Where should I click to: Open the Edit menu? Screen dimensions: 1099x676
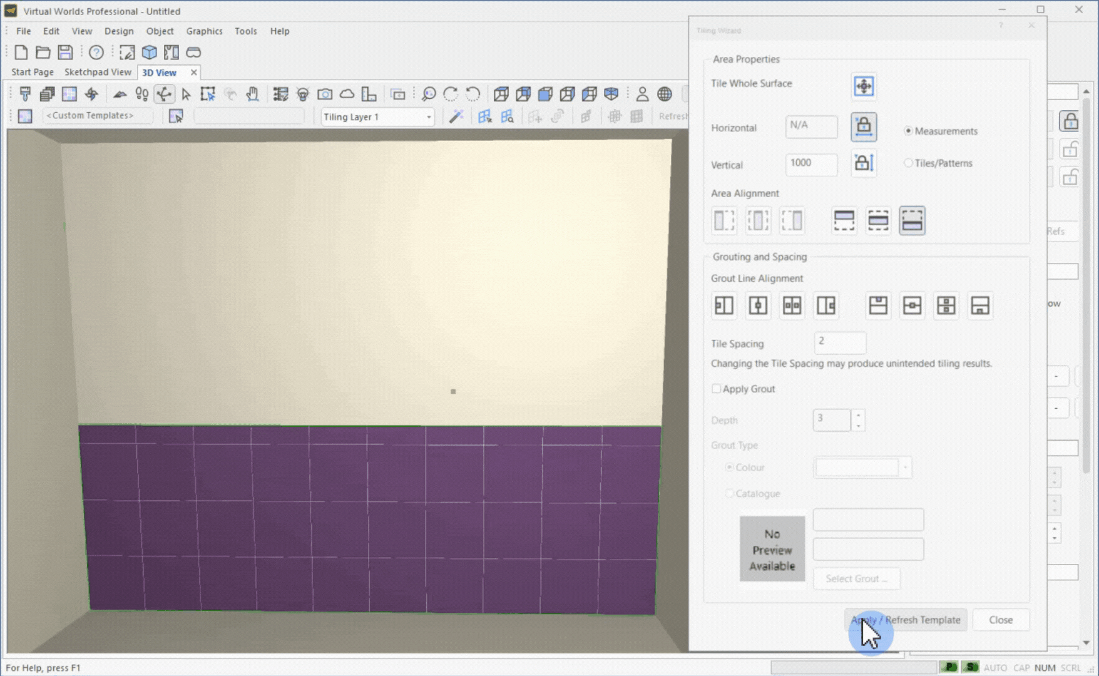(x=51, y=31)
